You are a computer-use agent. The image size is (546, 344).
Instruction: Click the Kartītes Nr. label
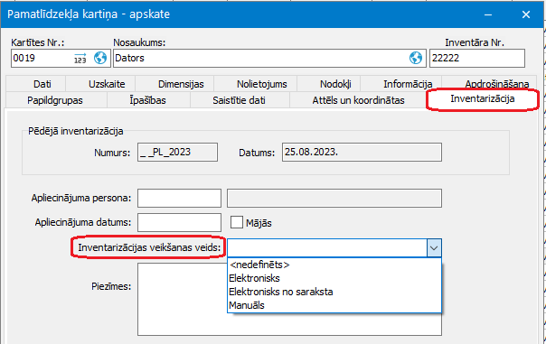[x=38, y=42]
